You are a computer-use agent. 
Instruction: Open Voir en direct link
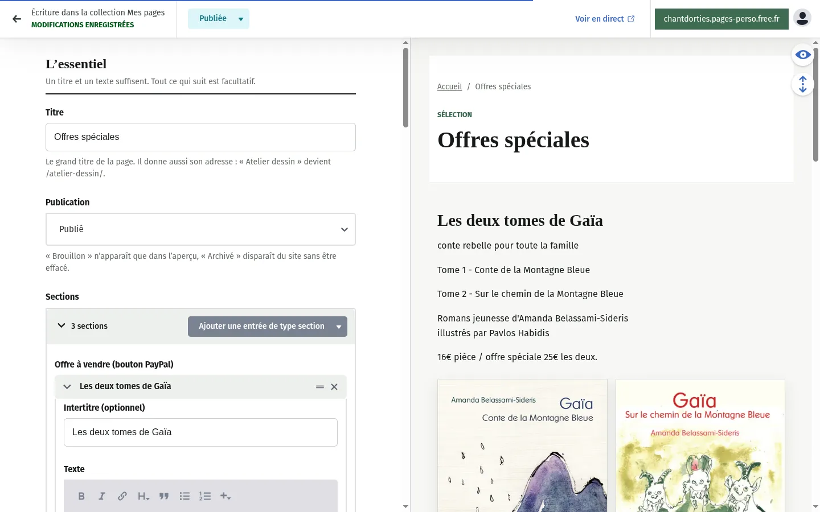(x=605, y=19)
